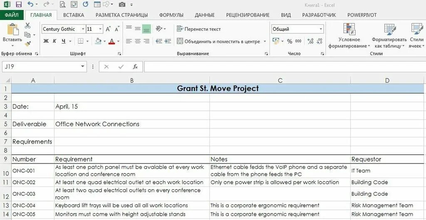Open Print Preview magnifier icon
Viewport: 426px width, 220px height.
pos(62,4)
